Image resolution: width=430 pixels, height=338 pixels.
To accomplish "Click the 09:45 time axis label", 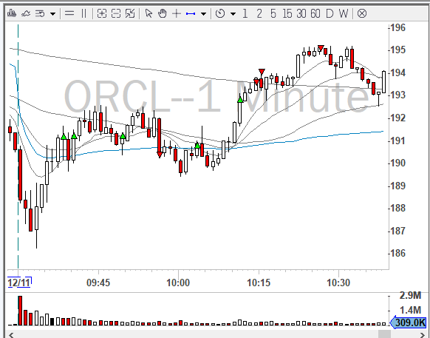I will pos(98,283).
